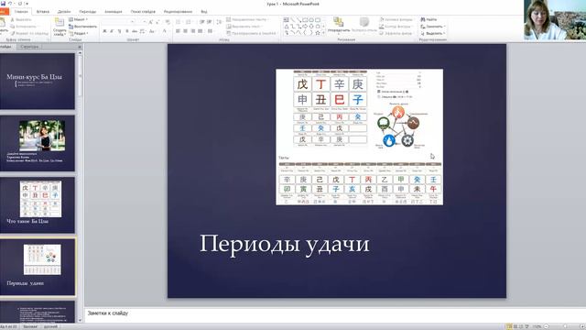Decrease the list indent level
Image resolution: width=586 pixels, height=330 pixels.
[201, 22]
